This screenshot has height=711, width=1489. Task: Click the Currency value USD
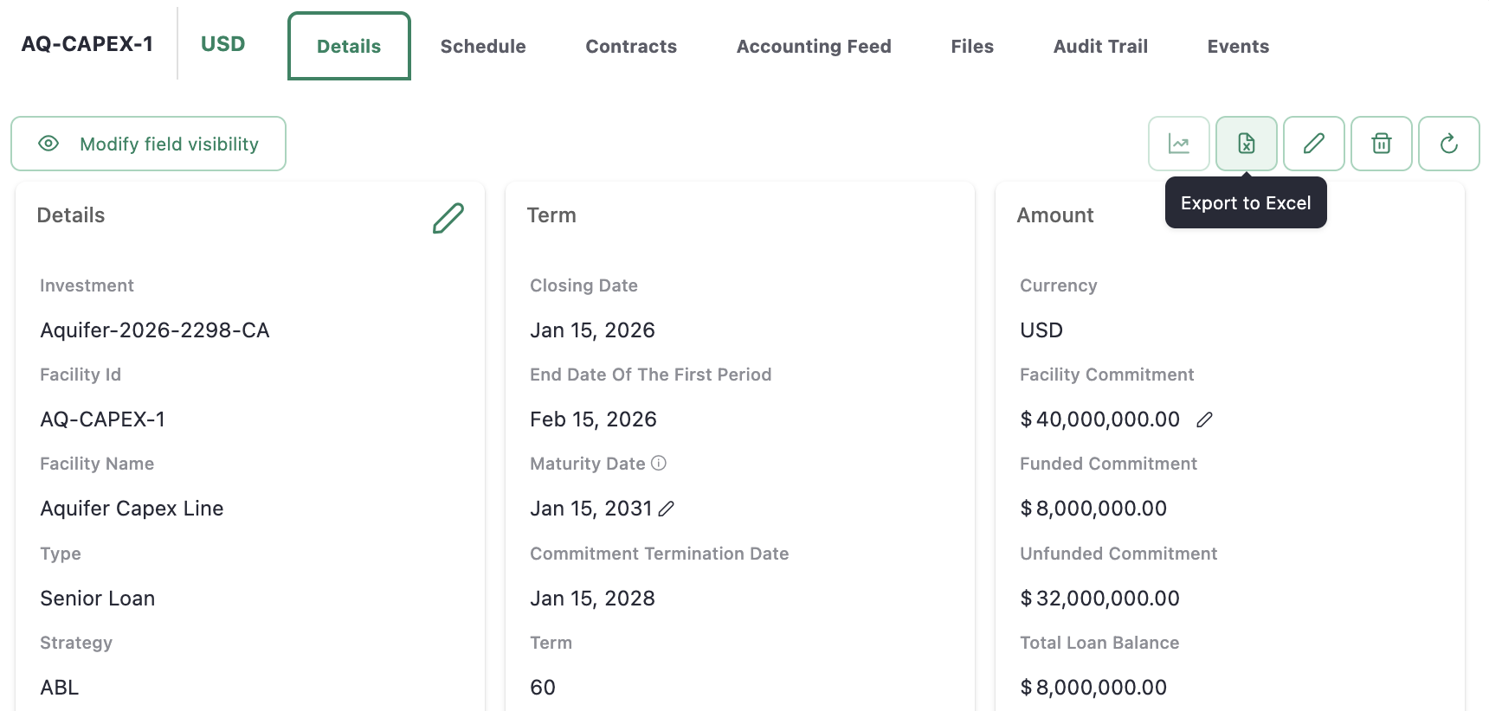point(1041,330)
